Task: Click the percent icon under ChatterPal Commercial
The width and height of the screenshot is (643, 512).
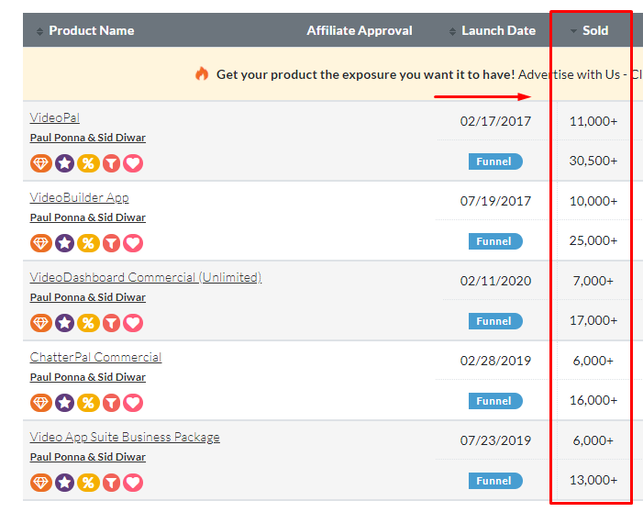Action: (88, 403)
